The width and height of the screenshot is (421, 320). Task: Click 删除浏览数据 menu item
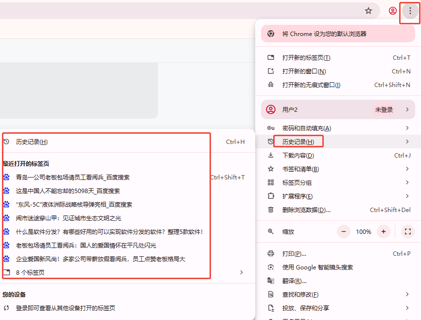coord(306,210)
